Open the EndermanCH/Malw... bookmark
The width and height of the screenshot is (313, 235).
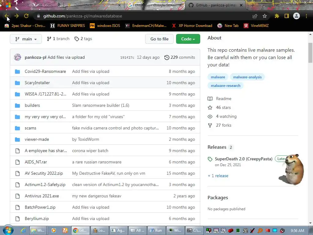[x=146, y=26]
